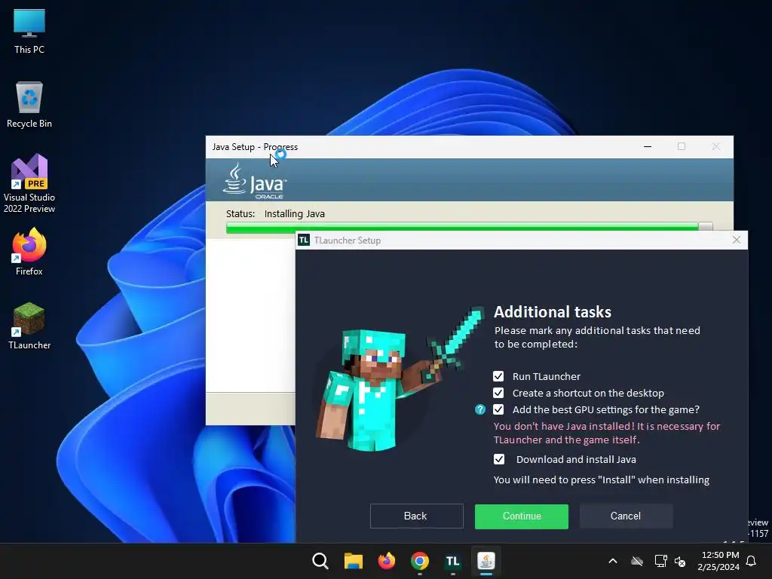772x579 pixels.
Task: Open the clock showing 12:50 PM
Action: (718, 561)
